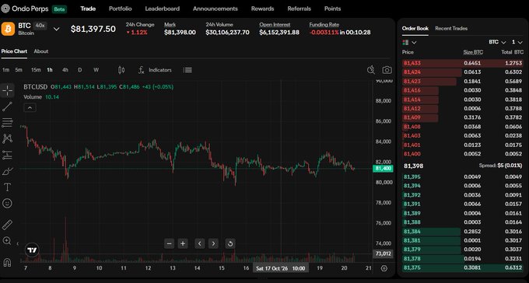
Task: Show the Order Book tab
Action: 415,28
